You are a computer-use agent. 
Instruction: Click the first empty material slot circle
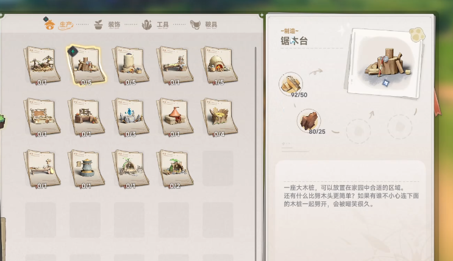[x=358, y=131]
